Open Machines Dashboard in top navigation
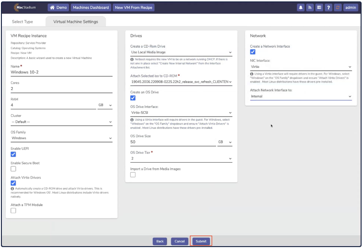Viewport: 363px width, 248px height. (91, 8)
